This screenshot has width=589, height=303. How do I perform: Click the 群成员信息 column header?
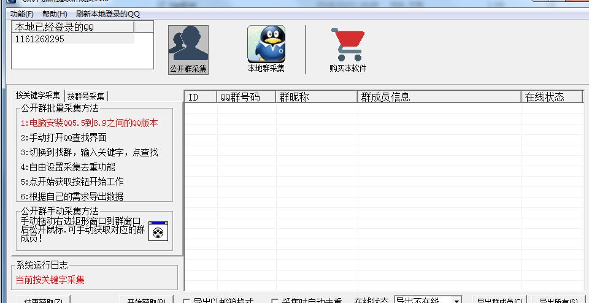click(439, 98)
